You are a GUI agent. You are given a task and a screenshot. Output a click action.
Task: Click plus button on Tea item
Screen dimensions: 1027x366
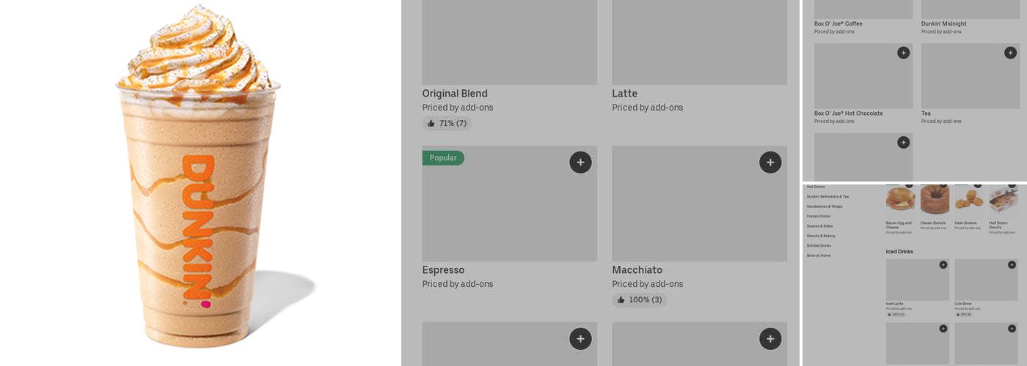pos(1010,53)
